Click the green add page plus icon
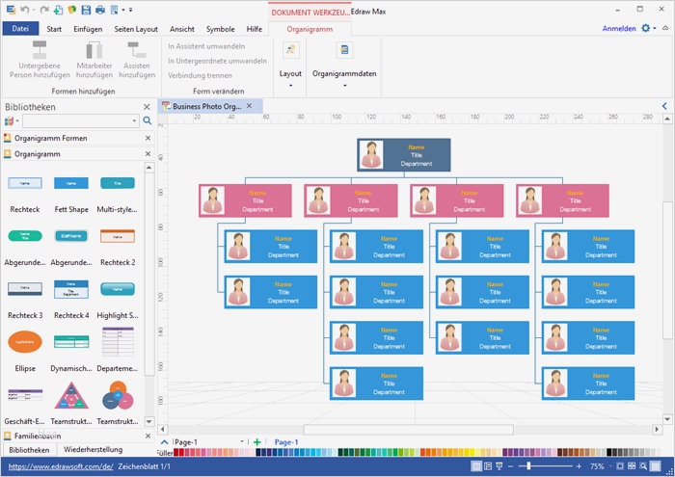Image resolution: width=675 pixels, height=477 pixels. (257, 442)
